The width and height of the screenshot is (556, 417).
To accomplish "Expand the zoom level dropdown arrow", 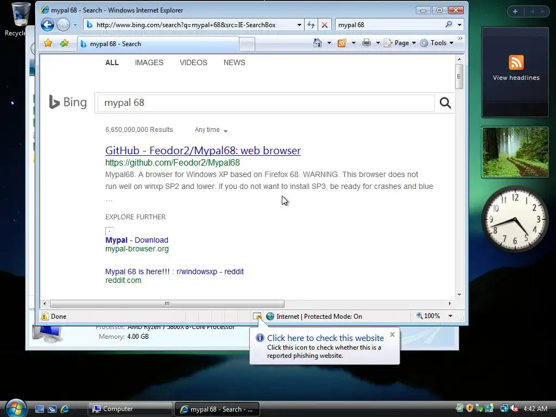I will point(450,316).
